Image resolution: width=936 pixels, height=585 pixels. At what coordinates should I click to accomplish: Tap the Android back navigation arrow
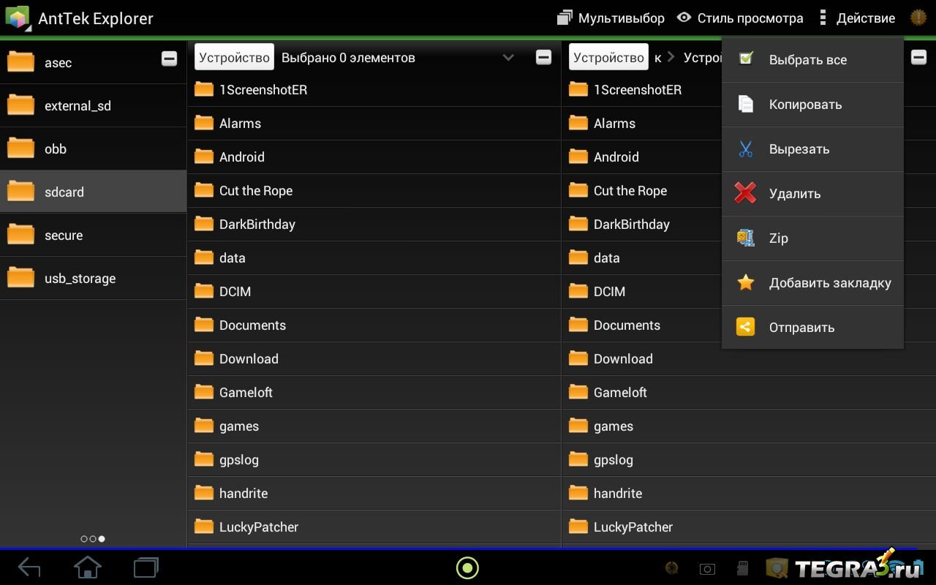pyautogui.click(x=29, y=567)
